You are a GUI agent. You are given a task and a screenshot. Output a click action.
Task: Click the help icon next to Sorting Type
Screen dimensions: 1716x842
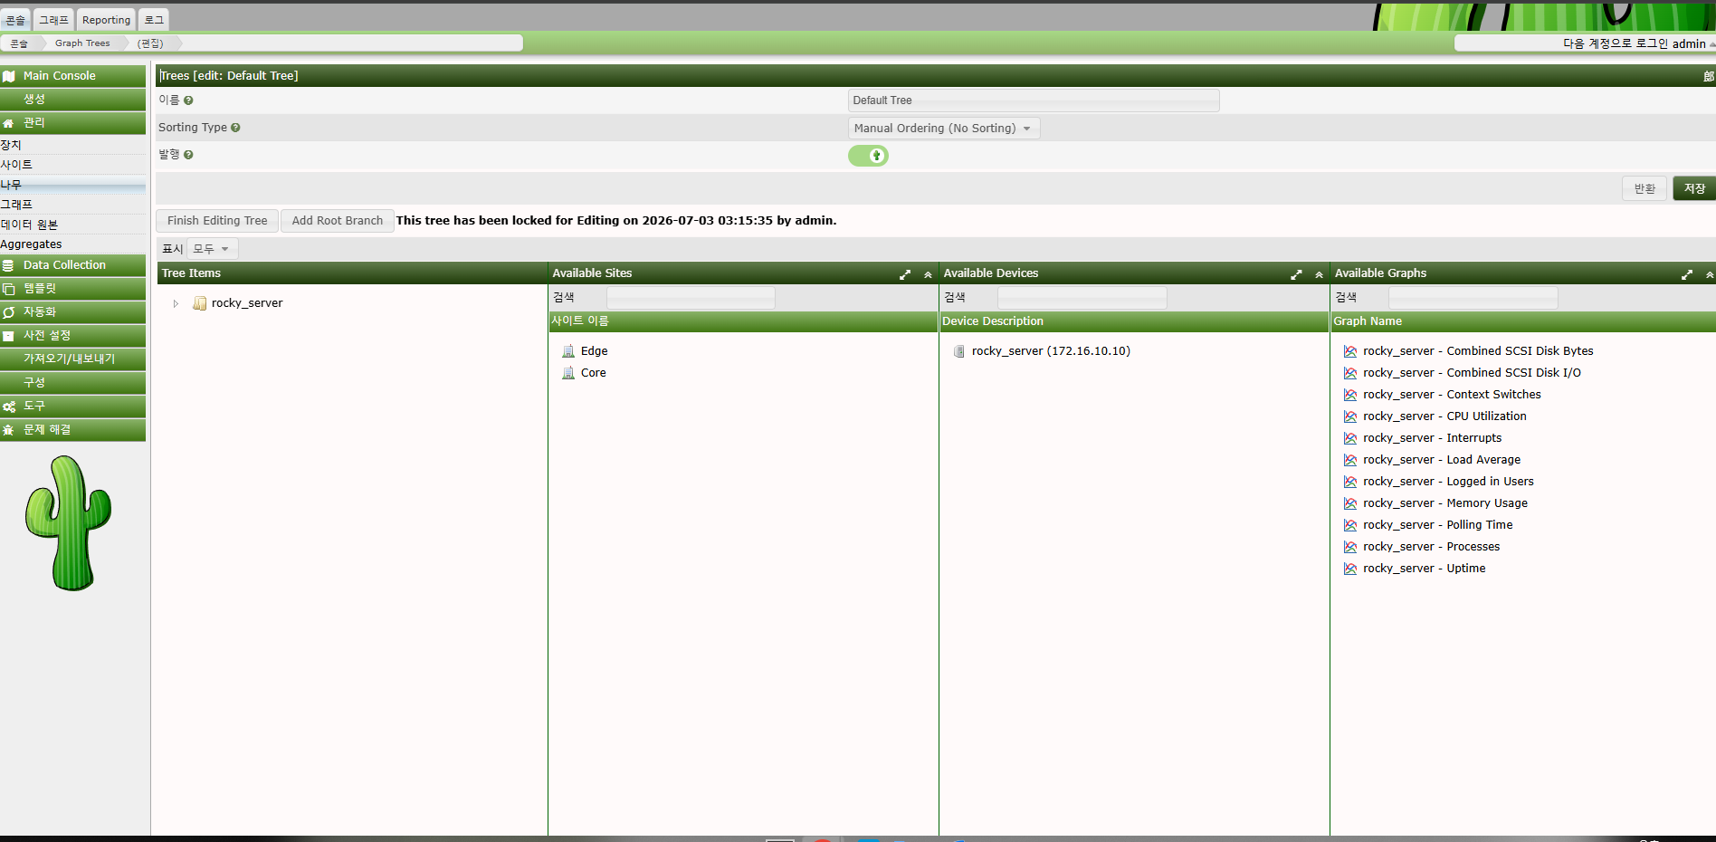point(235,128)
